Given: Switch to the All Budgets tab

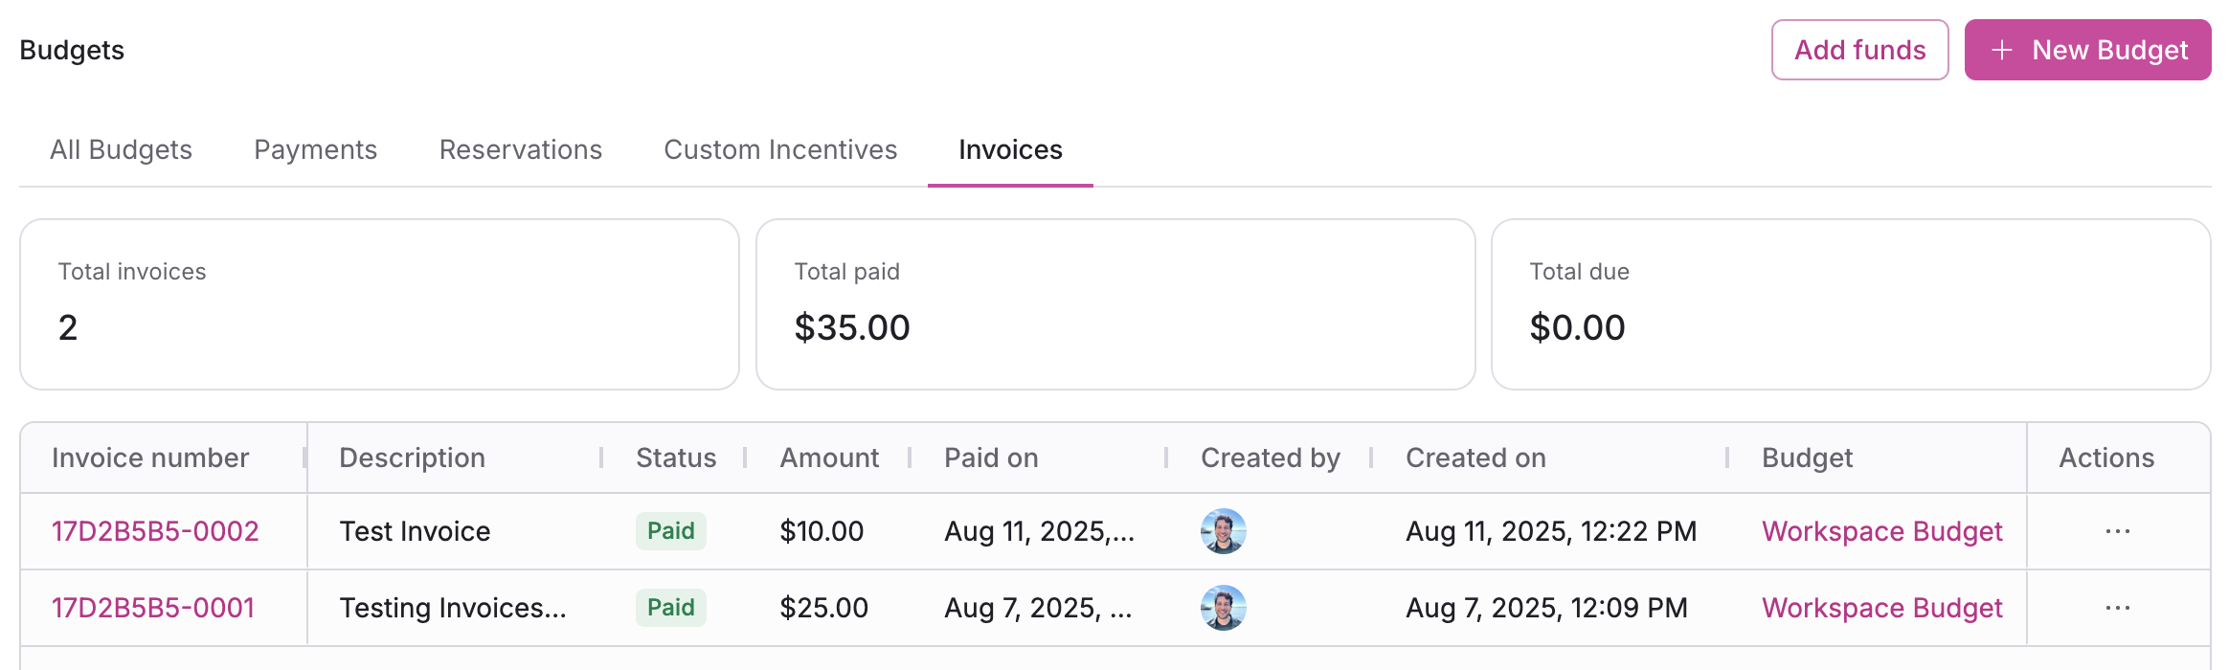Looking at the screenshot, I should pos(121,149).
